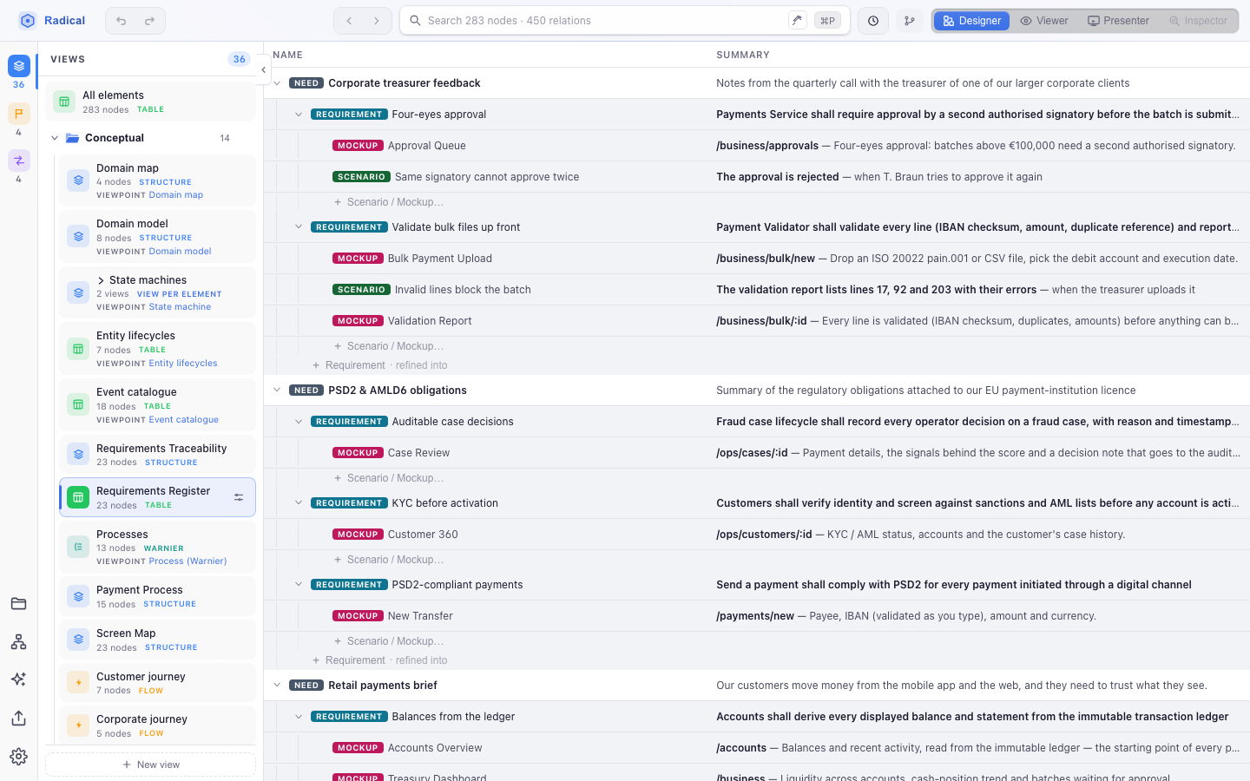The width and height of the screenshot is (1250, 781).
Task: Open the folder icon in left rail
Action: point(18,604)
